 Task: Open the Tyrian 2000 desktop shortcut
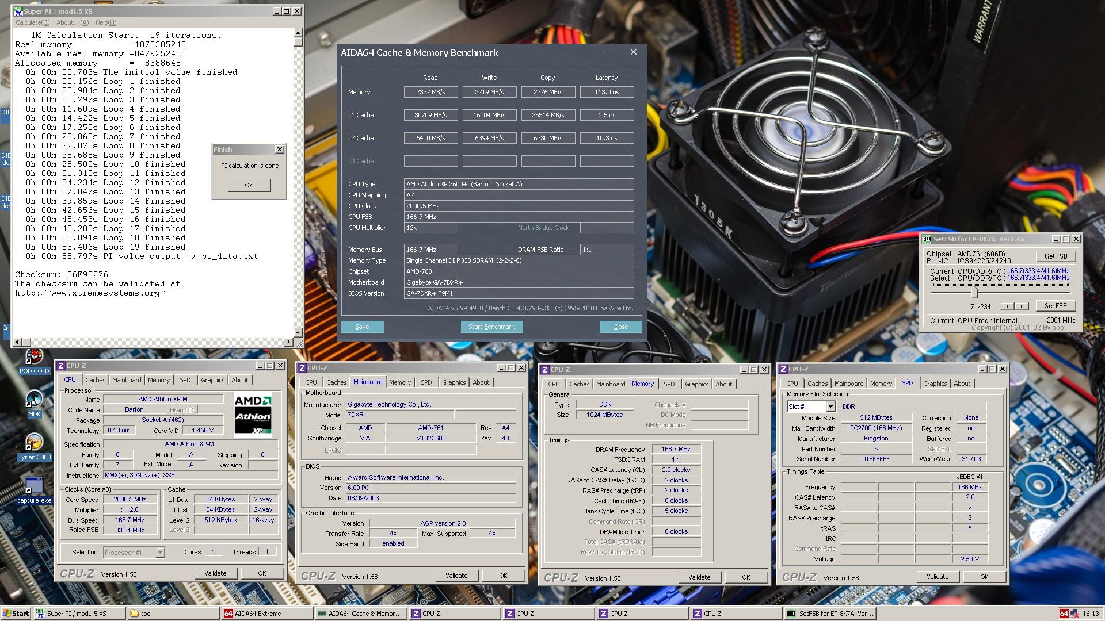tap(34, 447)
